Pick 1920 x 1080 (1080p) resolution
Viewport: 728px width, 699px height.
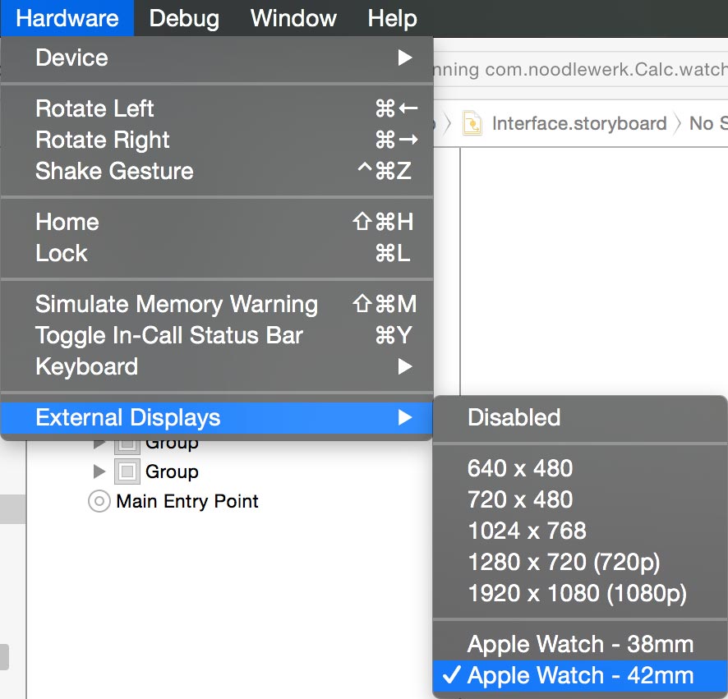576,593
